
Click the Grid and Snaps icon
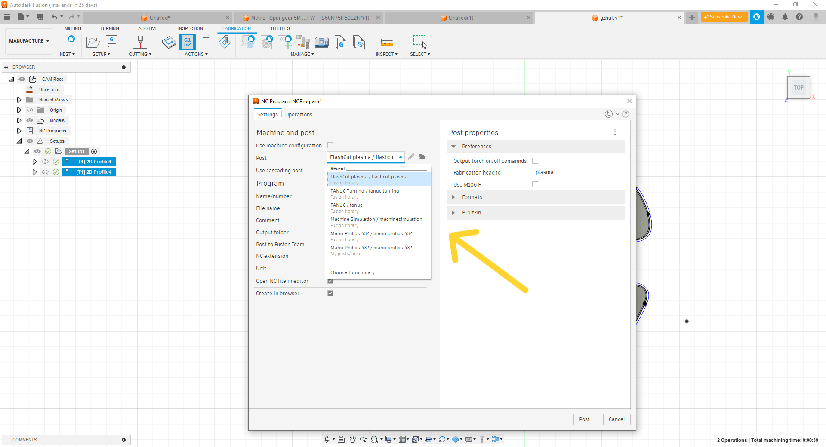[402, 439]
